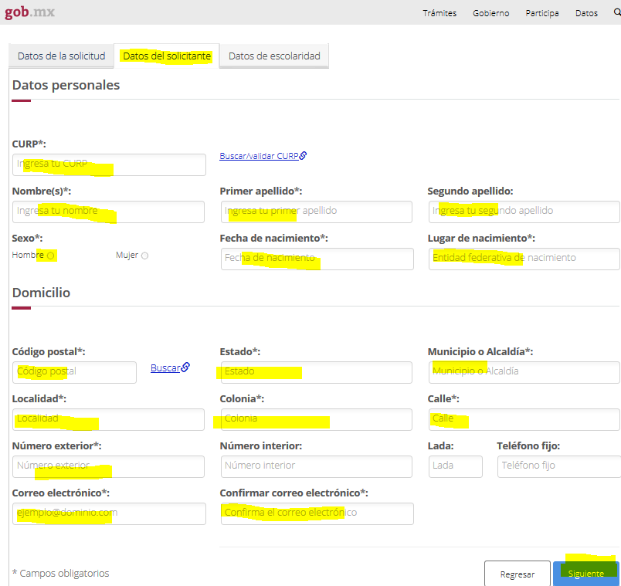Focus the Fecha de nacimiento field
This screenshot has height=586, width=621.
click(317, 259)
